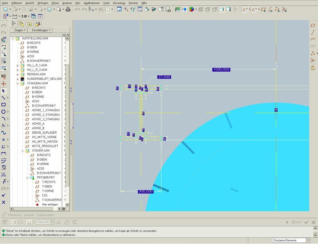The image size is (318, 244).
Task: Click the dashboard cancel X button
Action: coord(314,222)
